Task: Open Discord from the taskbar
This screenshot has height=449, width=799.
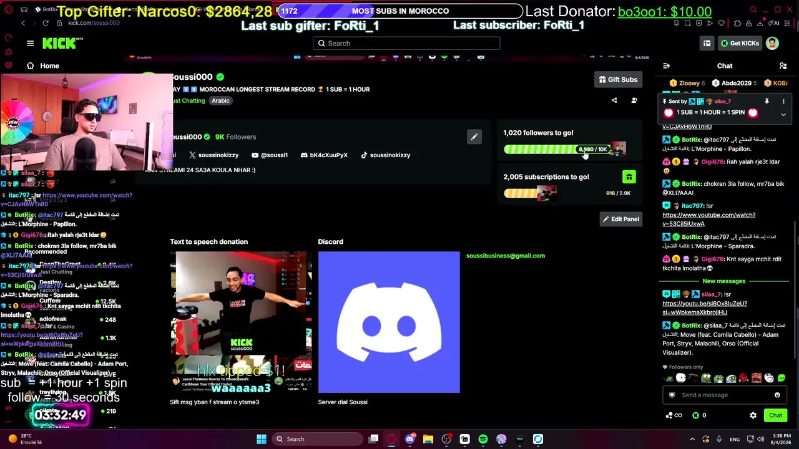Action: click(x=409, y=439)
